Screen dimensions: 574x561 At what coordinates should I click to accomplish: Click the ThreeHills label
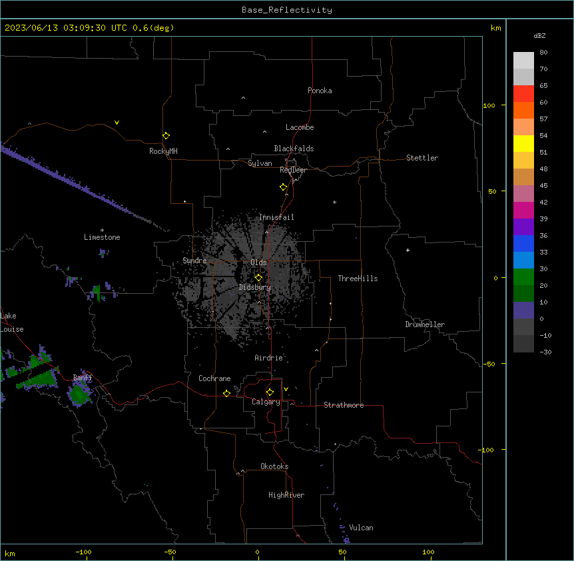[x=358, y=279]
